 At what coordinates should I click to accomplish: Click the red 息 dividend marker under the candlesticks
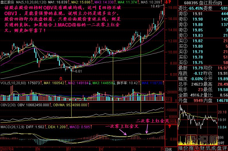pyautogui.click(x=60, y=77)
